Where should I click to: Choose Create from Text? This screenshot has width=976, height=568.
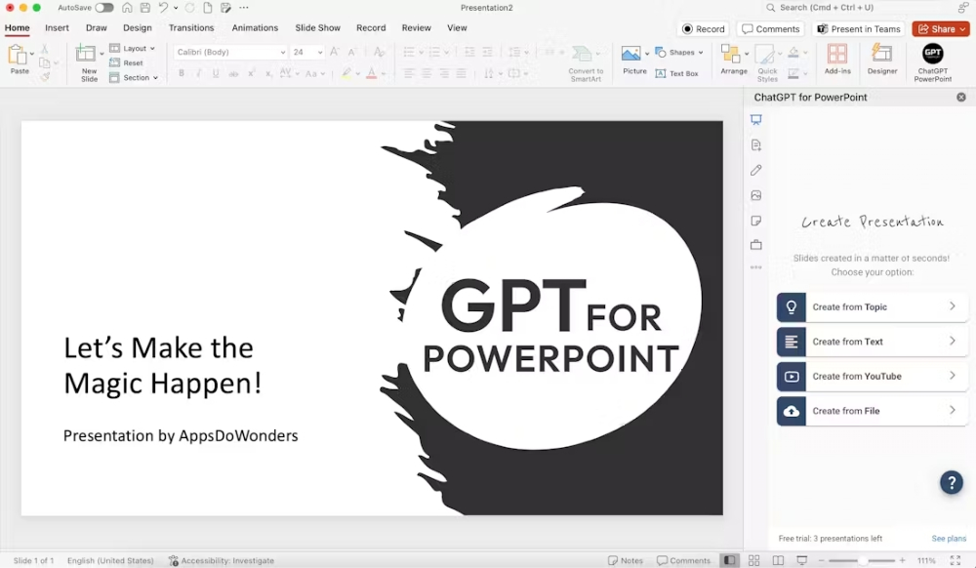point(872,342)
